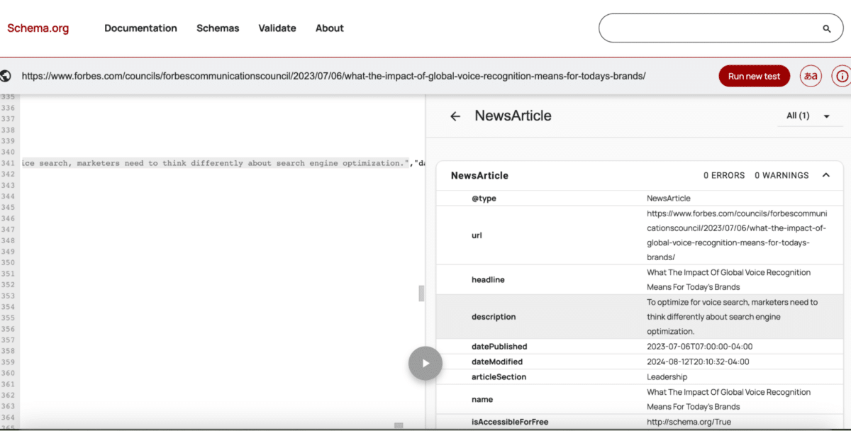The height and width of the screenshot is (431, 851).
Task: Click the Run new test button
Action: click(x=754, y=77)
